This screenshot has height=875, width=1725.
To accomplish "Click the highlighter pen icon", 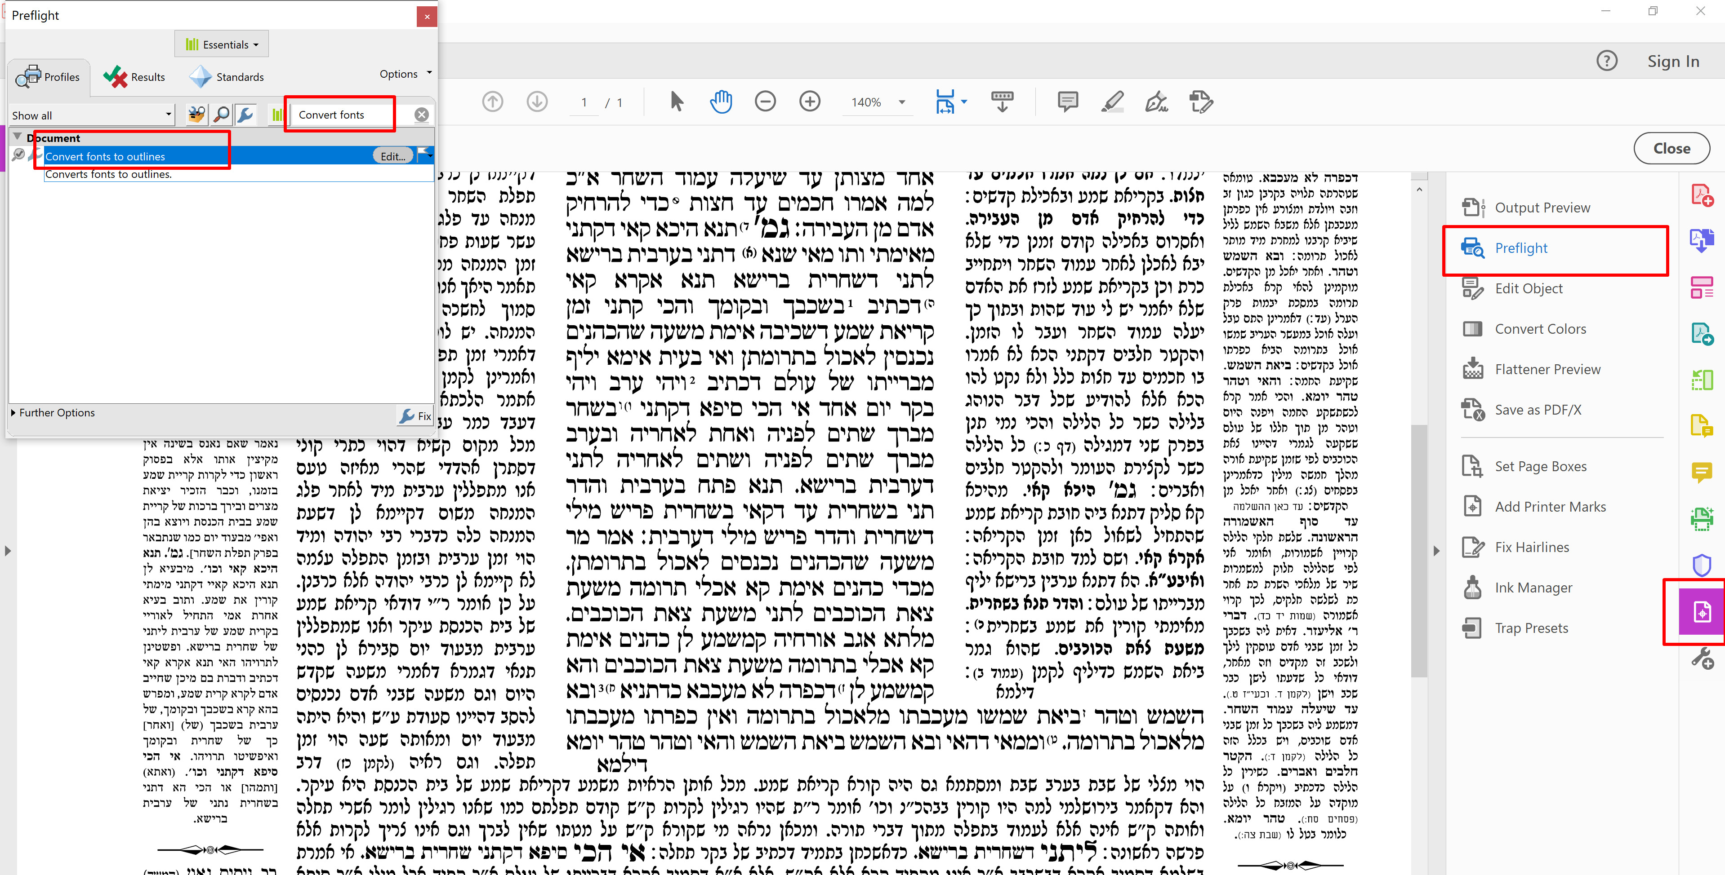I will coord(1112,102).
